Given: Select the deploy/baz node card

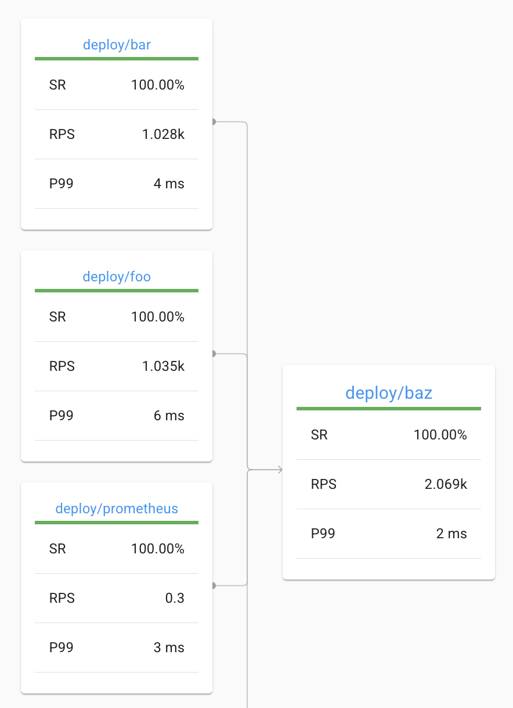Looking at the screenshot, I should (x=388, y=471).
